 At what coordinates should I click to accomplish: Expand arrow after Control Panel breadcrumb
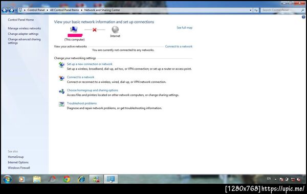48,10
